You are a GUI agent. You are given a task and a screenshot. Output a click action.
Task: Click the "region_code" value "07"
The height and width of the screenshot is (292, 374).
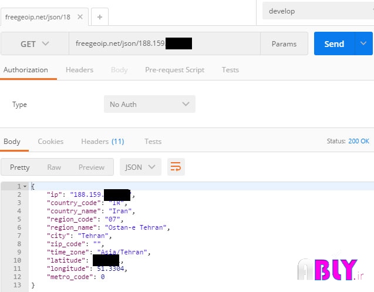coord(112,219)
